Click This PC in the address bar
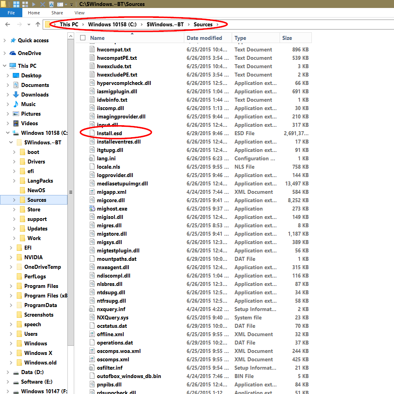 click(69, 24)
